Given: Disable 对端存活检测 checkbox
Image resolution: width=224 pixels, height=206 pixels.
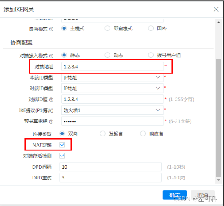Looking at the screenshot, I should point(62,156).
